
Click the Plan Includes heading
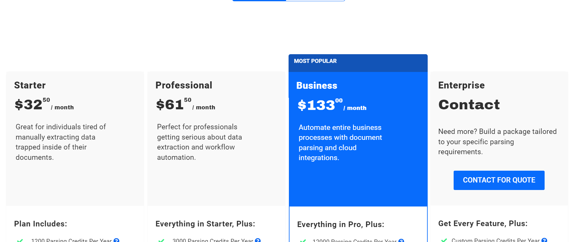point(41,224)
